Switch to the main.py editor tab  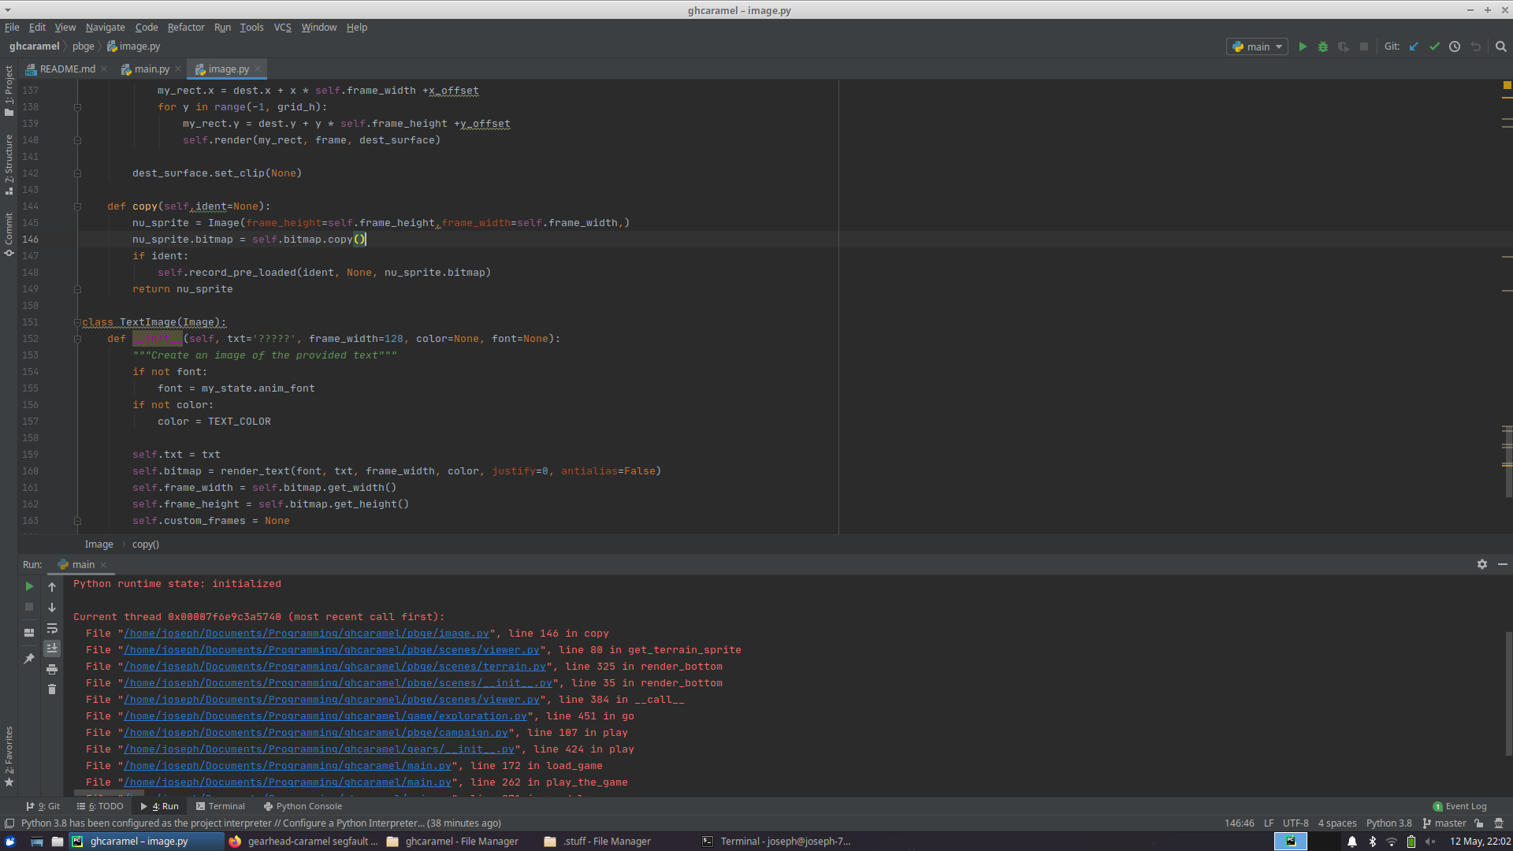pos(151,69)
